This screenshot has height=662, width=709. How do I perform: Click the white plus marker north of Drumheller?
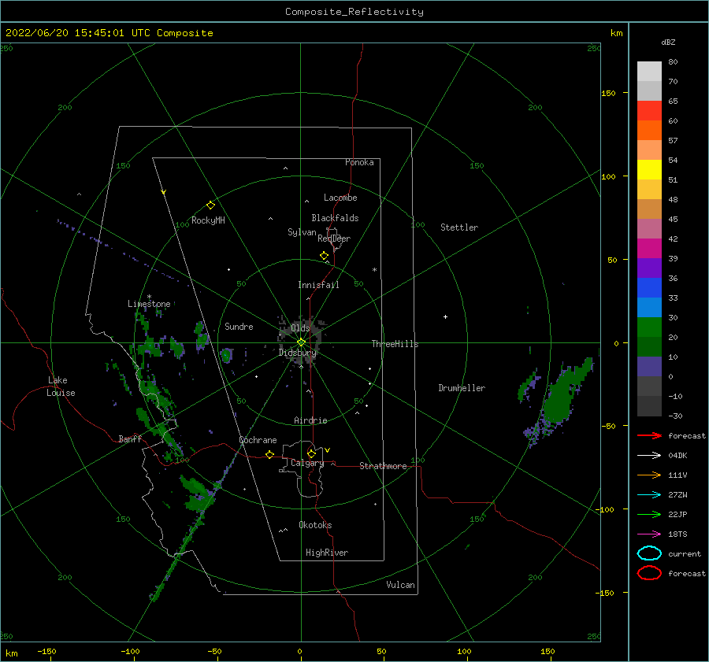point(445,316)
